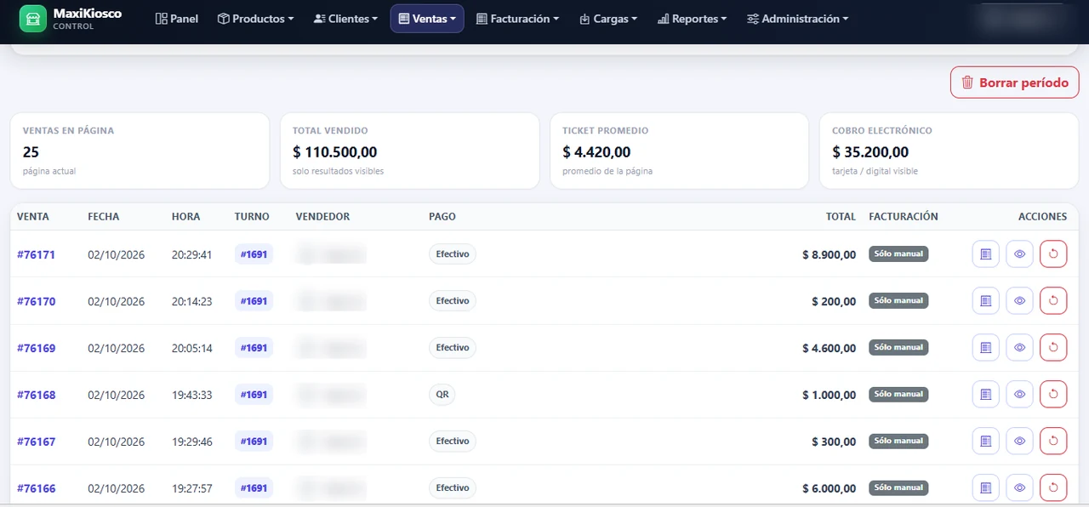Open sale link #76166
The image size is (1089, 507).
36,488
